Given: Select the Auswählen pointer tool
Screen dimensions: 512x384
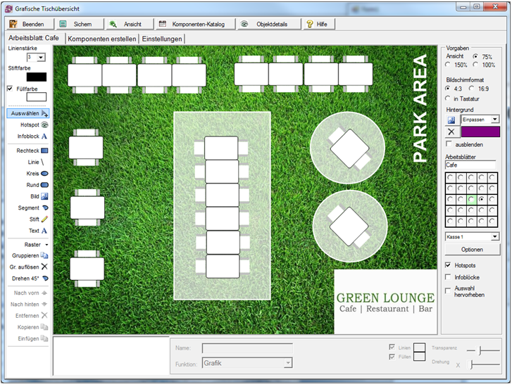Looking at the screenshot, I should click(28, 113).
